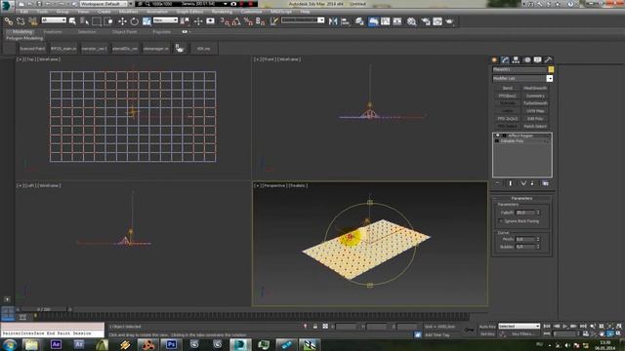Open the Create command panel tab
The height and width of the screenshot is (351, 625).
[x=495, y=59]
